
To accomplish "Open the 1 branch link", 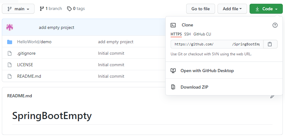I will (51, 8).
